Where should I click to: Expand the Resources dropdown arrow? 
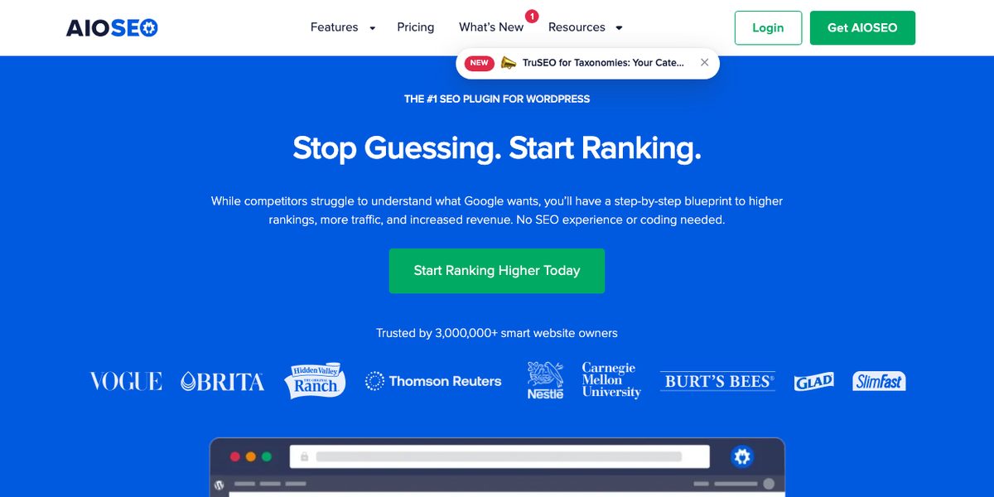tap(619, 28)
